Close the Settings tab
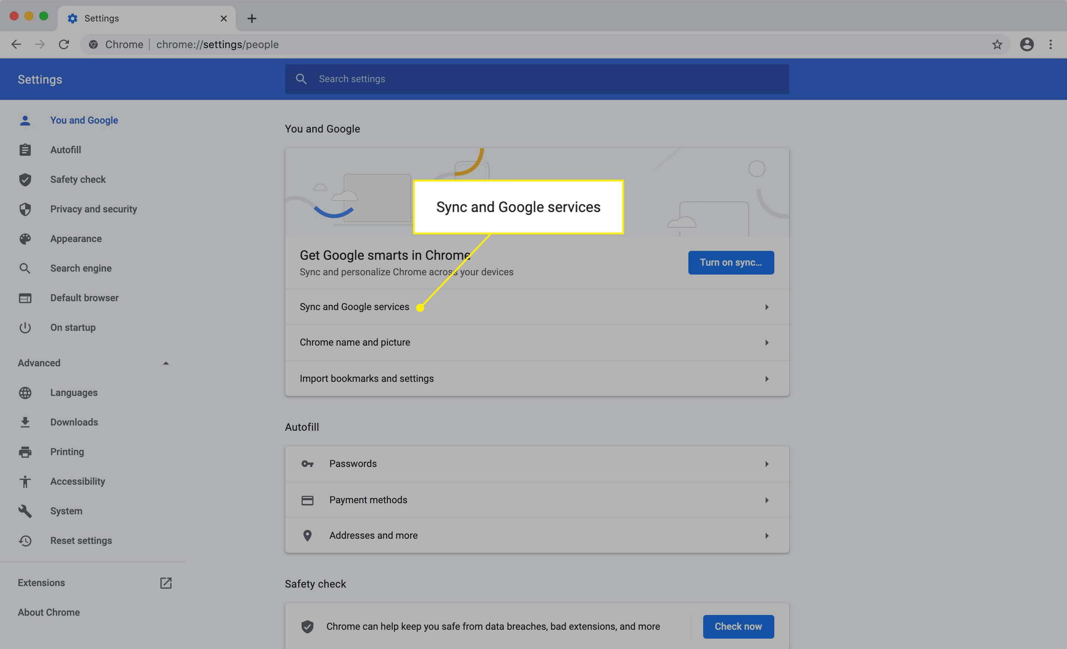This screenshot has width=1067, height=649. click(x=223, y=18)
